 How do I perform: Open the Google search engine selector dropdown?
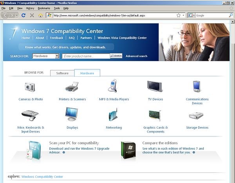pos(192,15)
